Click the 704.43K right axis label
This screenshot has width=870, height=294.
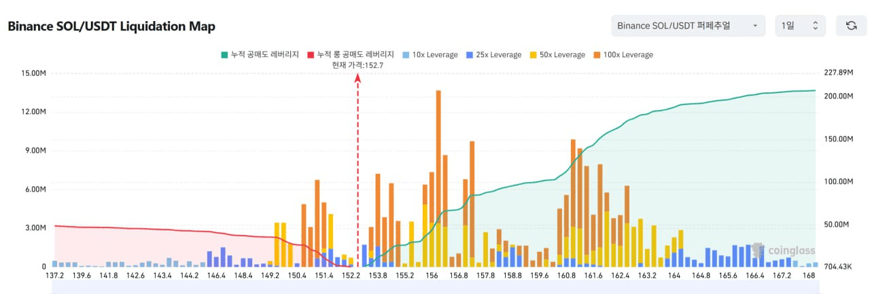[x=837, y=267]
